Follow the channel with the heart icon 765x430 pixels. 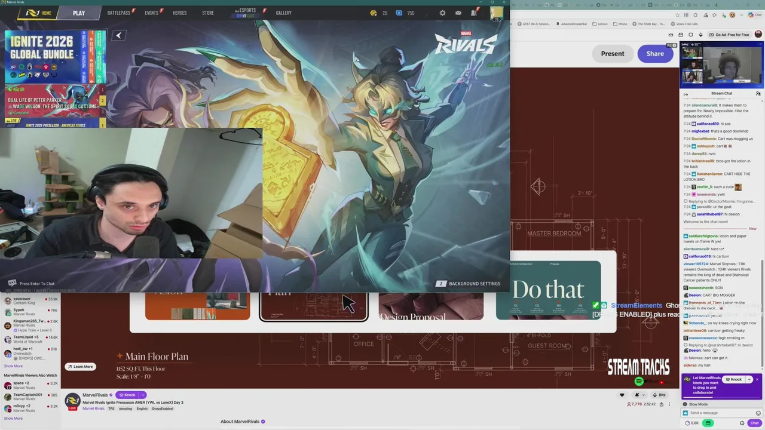(622, 395)
